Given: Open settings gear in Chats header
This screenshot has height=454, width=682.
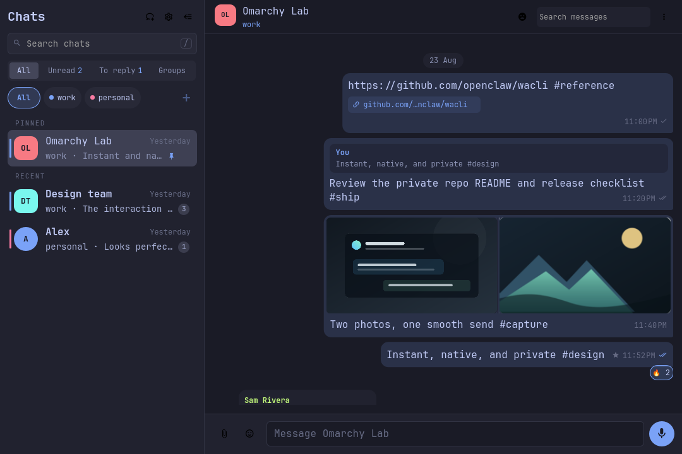Looking at the screenshot, I should click(x=169, y=17).
